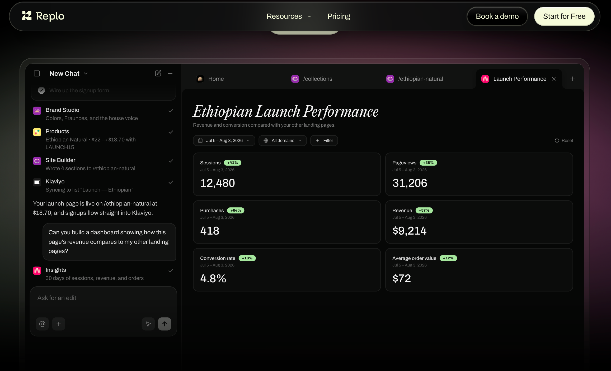The image size is (611, 371).
Task: Open the All domains dropdown
Action: 283,141
